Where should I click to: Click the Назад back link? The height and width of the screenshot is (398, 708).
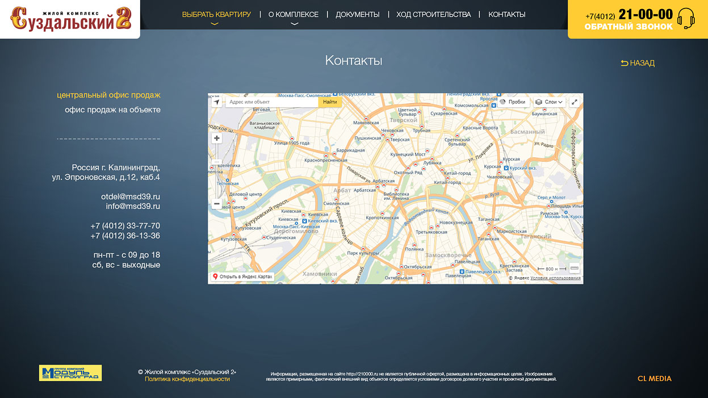click(x=638, y=63)
